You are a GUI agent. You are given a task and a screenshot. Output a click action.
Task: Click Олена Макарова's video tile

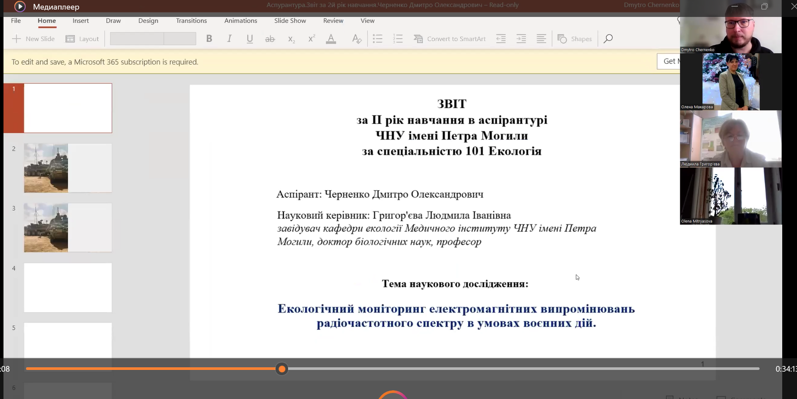pos(731,82)
